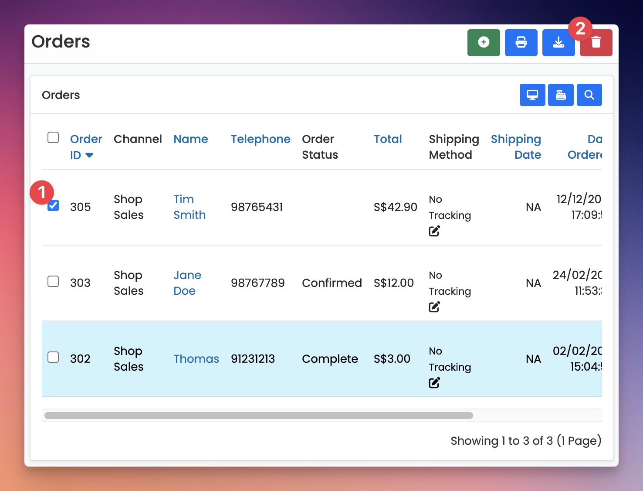Uncheck the order 305 checkbox
Image resolution: width=643 pixels, height=491 pixels.
point(53,205)
